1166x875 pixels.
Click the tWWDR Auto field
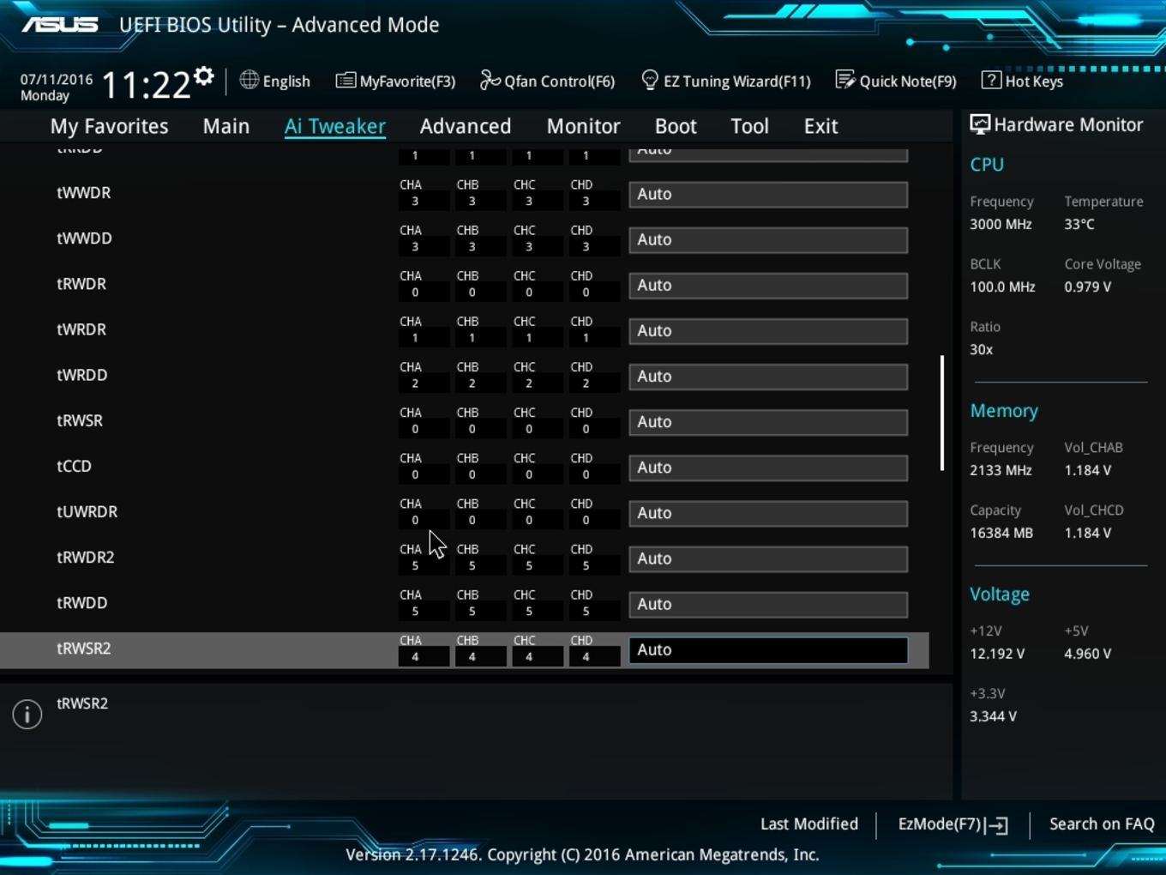768,195
